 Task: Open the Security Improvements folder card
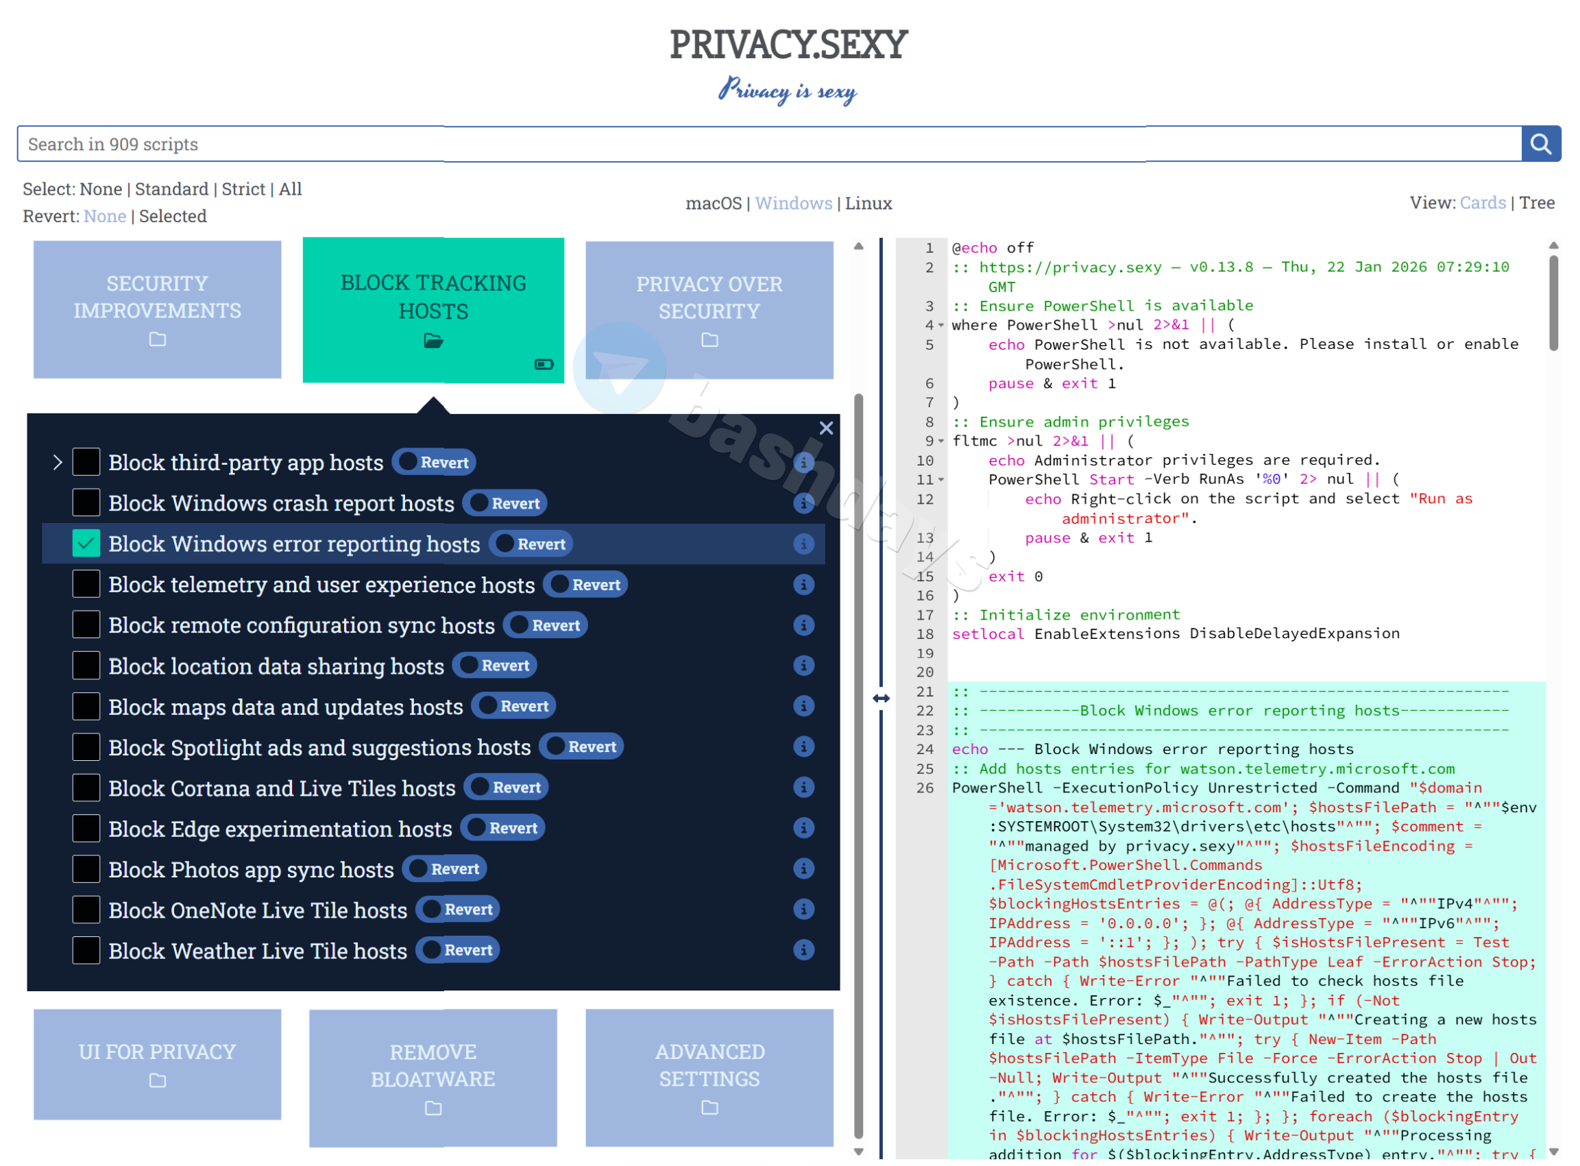click(x=158, y=310)
